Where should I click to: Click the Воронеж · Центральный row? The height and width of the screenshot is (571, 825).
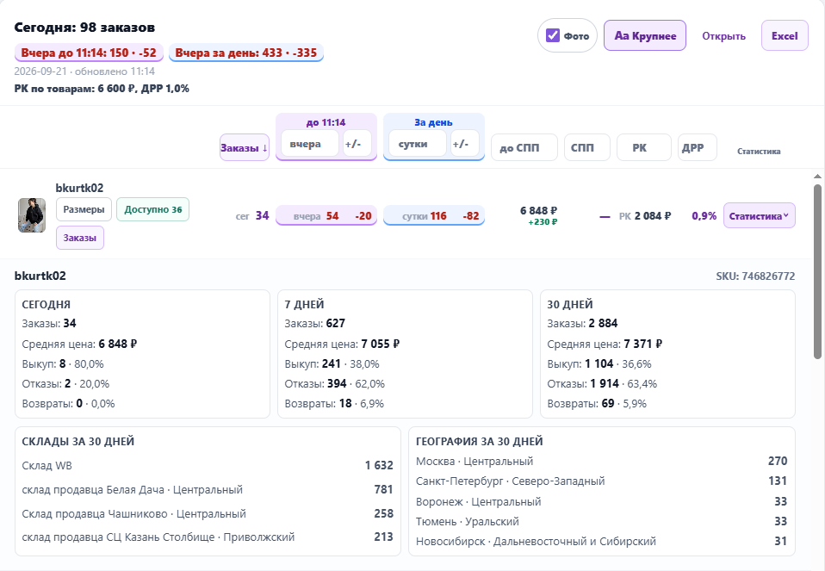[x=601, y=501]
